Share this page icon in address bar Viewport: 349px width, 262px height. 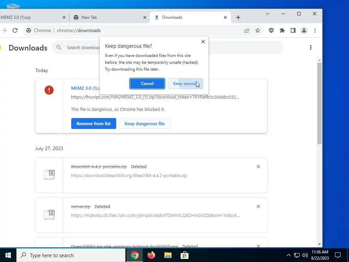pyautogui.click(x=247, y=30)
